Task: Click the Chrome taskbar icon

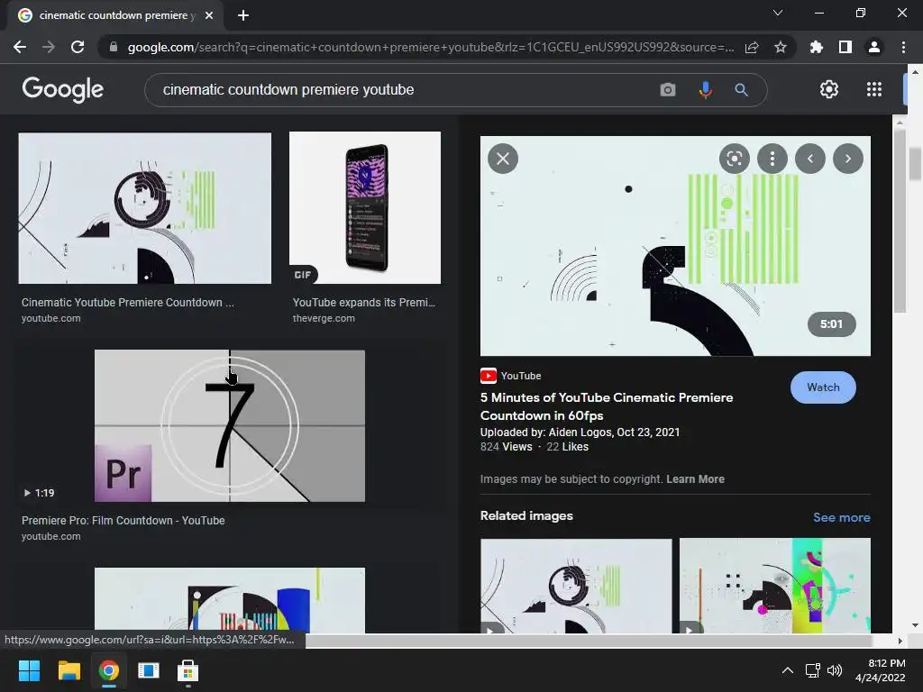Action: click(x=109, y=670)
